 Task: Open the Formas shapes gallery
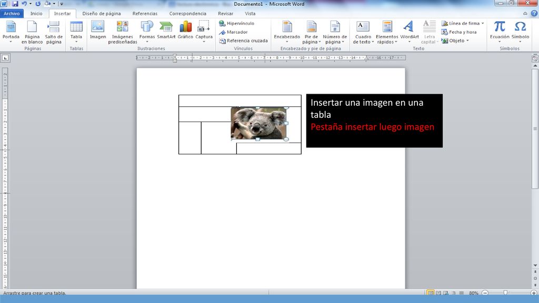pyautogui.click(x=147, y=32)
